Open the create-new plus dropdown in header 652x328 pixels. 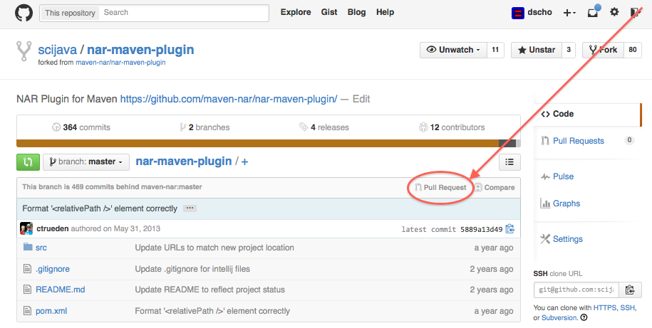(569, 13)
